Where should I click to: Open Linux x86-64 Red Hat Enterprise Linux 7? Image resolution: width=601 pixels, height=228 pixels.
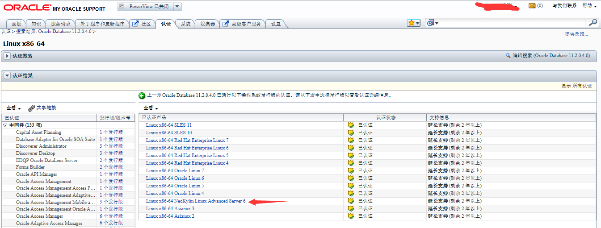(x=187, y=140)
